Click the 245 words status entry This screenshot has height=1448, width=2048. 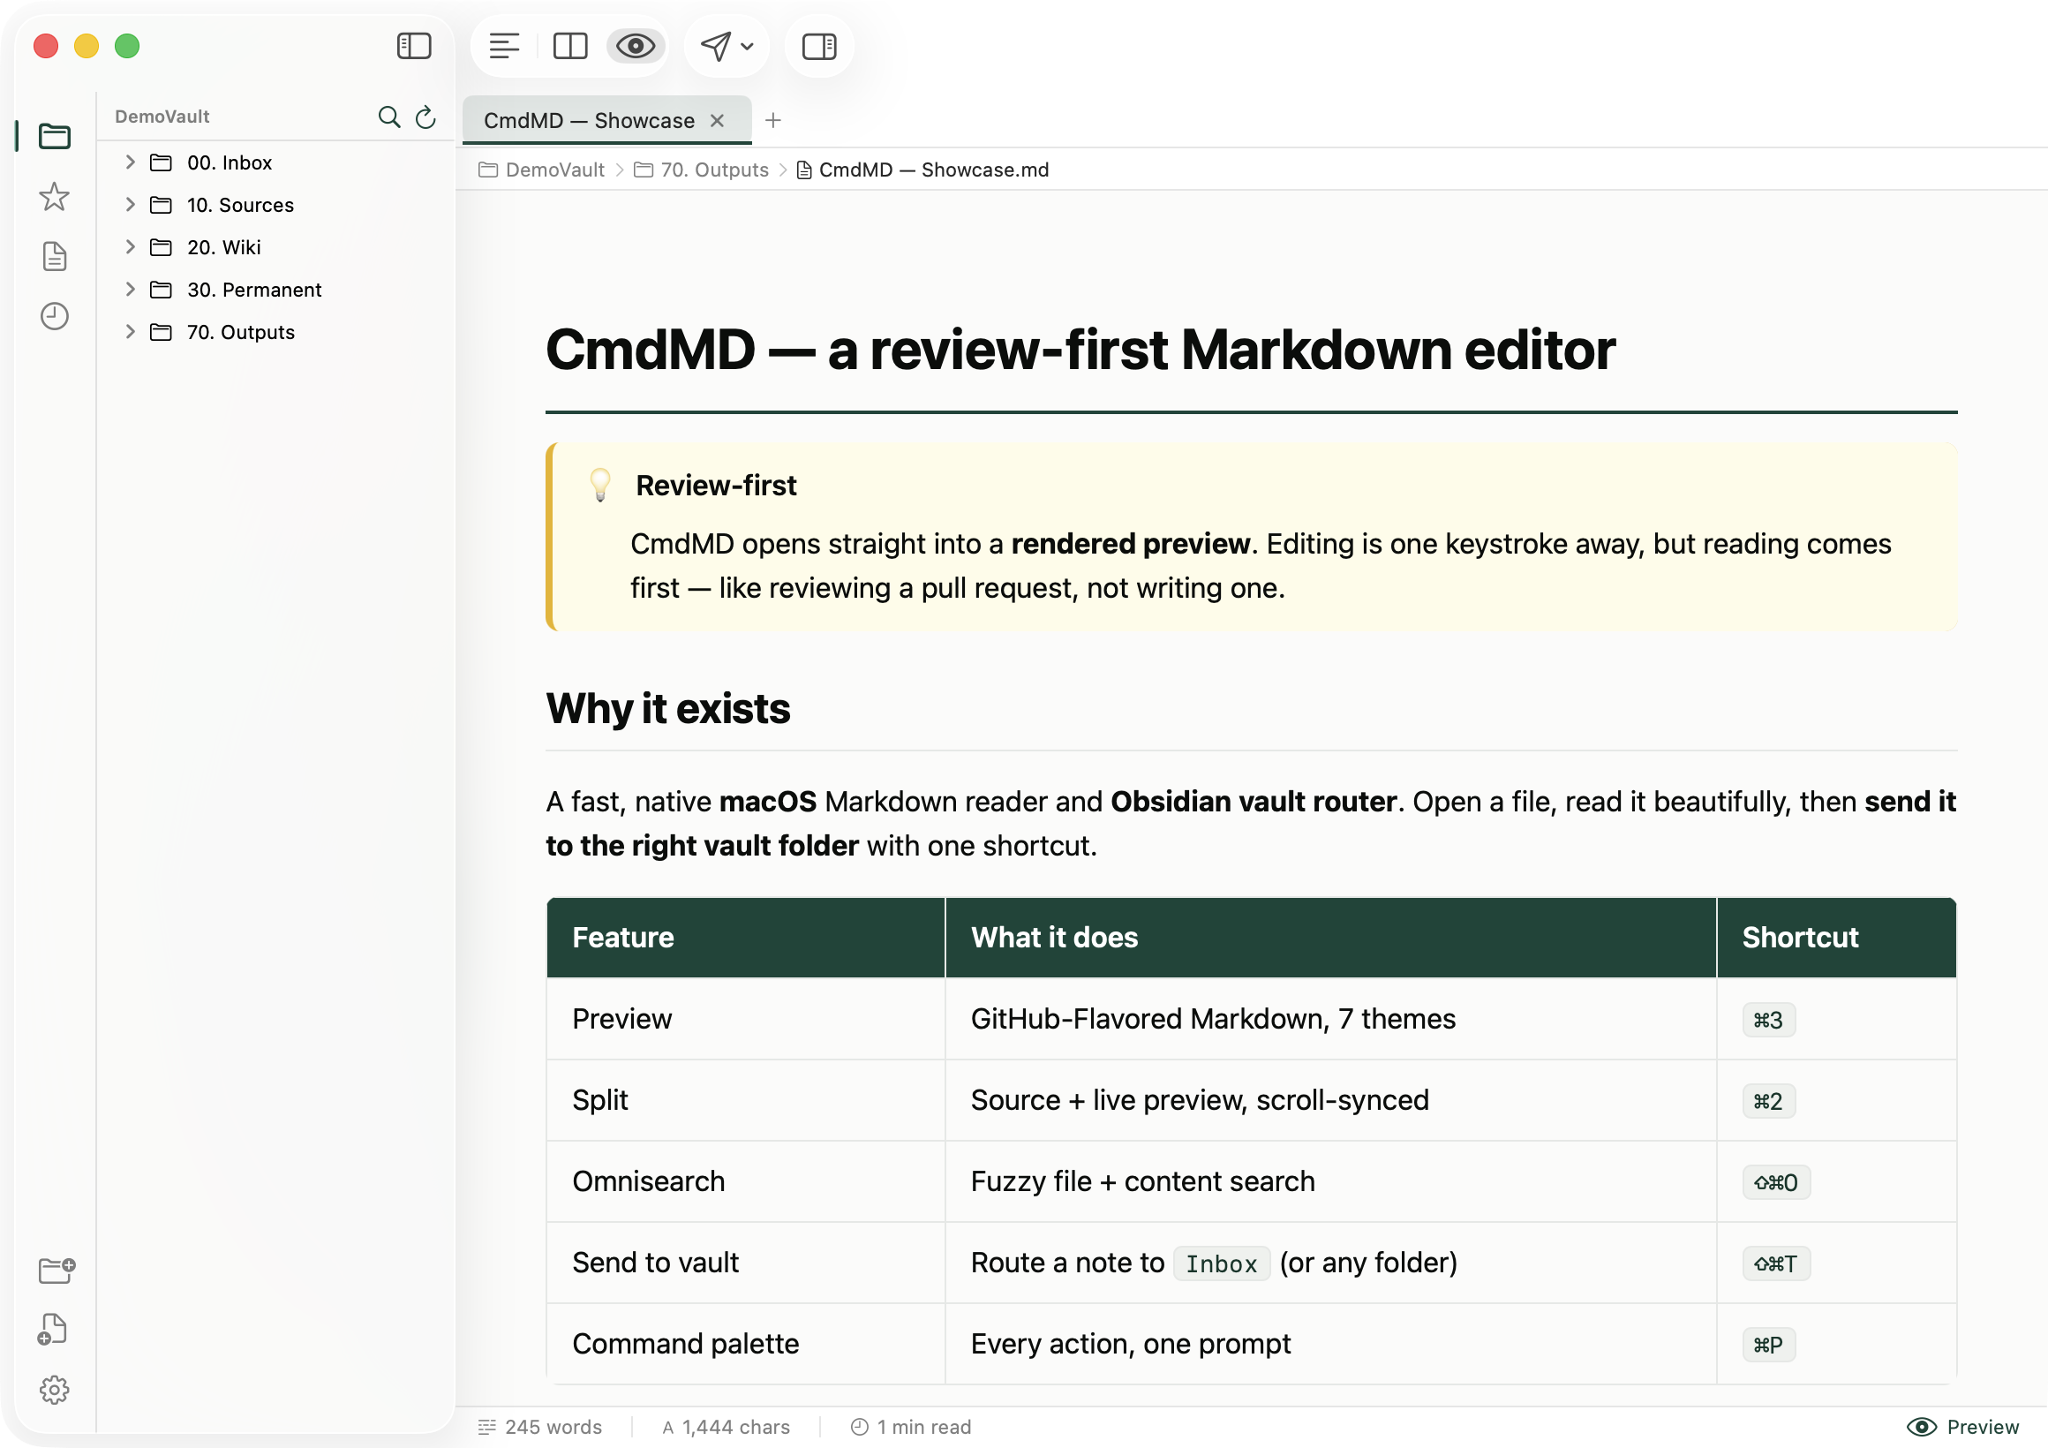click(x=540, y=1427)
